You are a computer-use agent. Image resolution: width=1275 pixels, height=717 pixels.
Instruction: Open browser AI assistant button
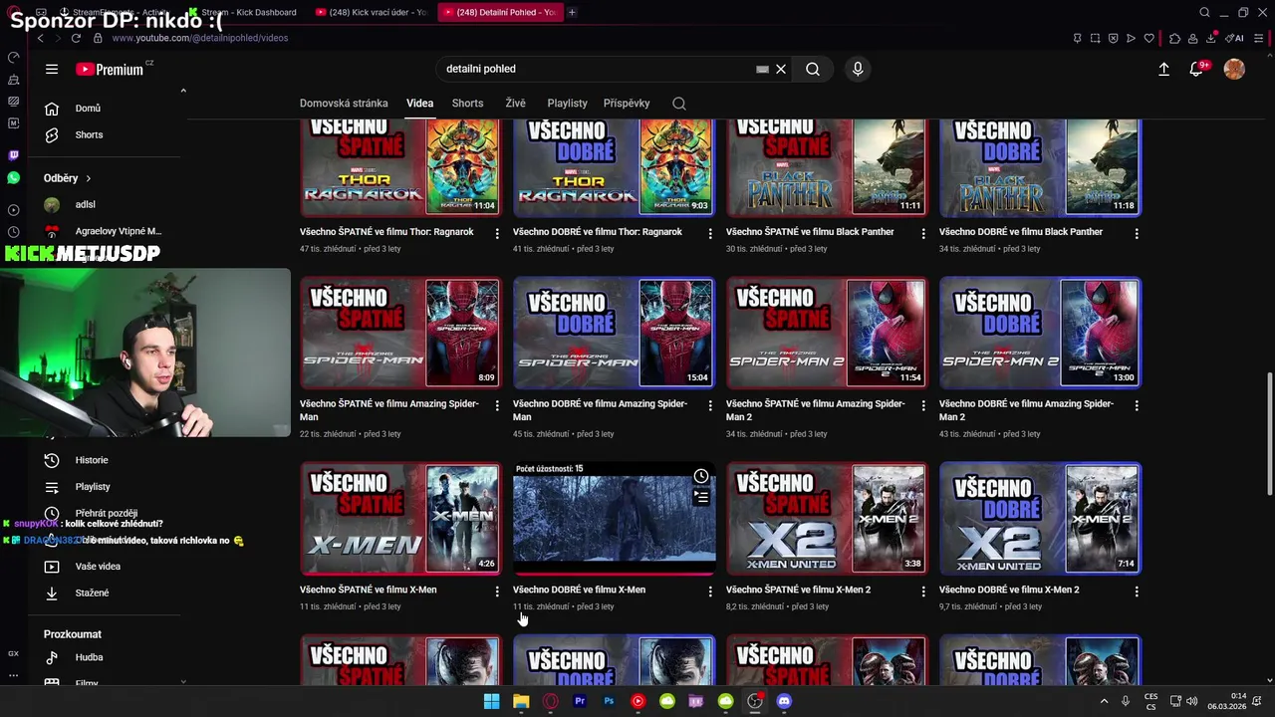pyautogui.click(x=1235, y=38)
